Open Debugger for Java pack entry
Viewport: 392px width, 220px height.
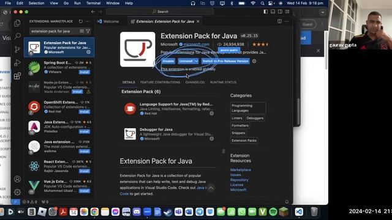click(x=169, y=134)
